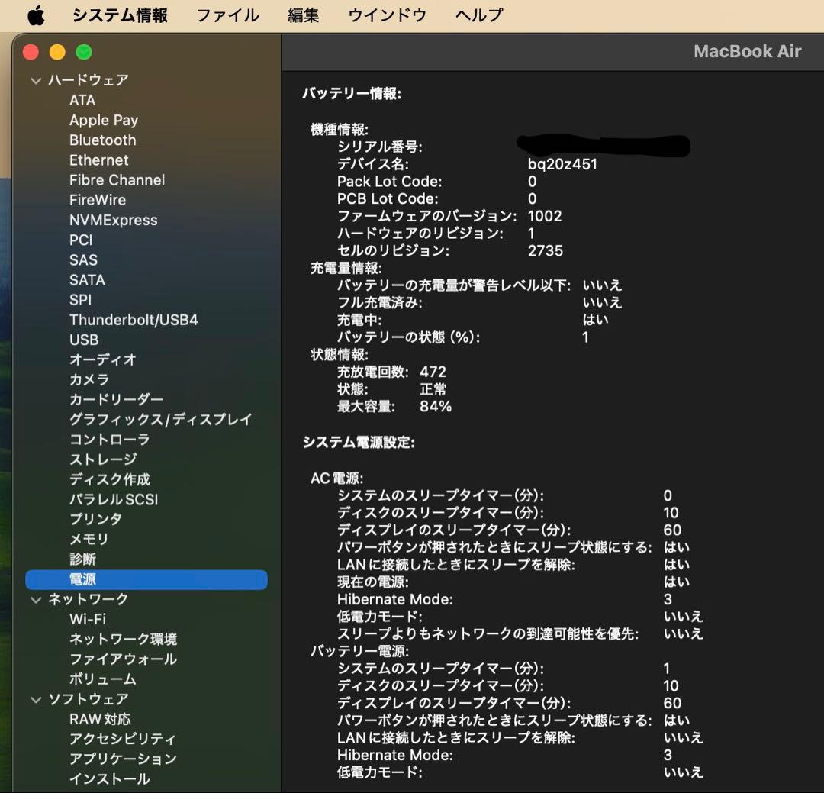Select Wi-Fi under network
Image resolution: width=824 pixels, height=793 pixels.
point(88,619)
